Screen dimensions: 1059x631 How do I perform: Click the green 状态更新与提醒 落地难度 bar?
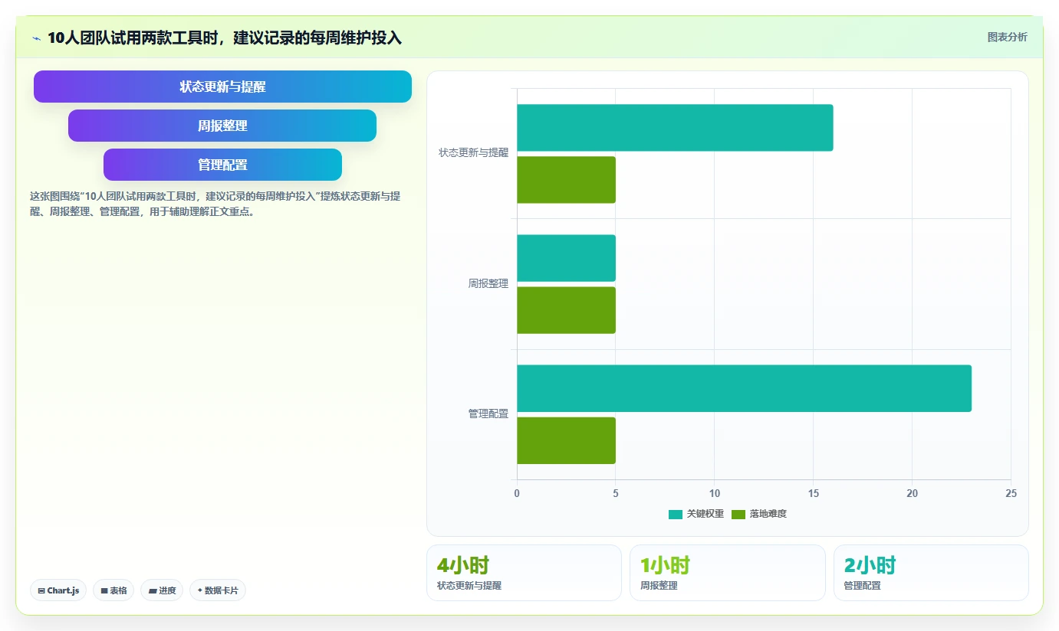click(x=566, y=180)
